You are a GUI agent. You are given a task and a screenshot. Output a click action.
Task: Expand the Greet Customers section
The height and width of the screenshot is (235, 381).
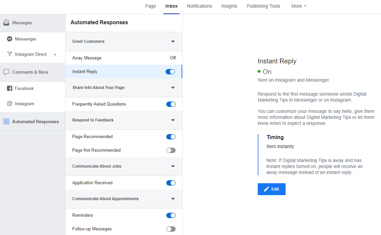(173, 41)
